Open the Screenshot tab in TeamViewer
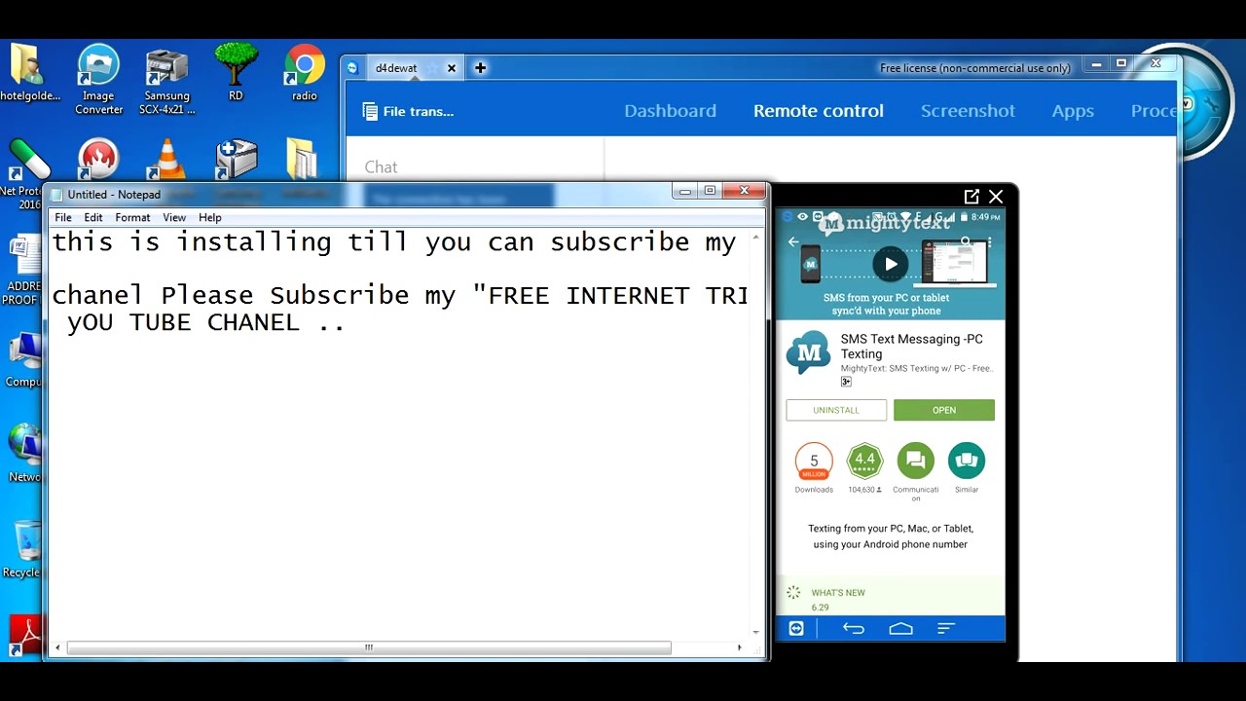 968,111
